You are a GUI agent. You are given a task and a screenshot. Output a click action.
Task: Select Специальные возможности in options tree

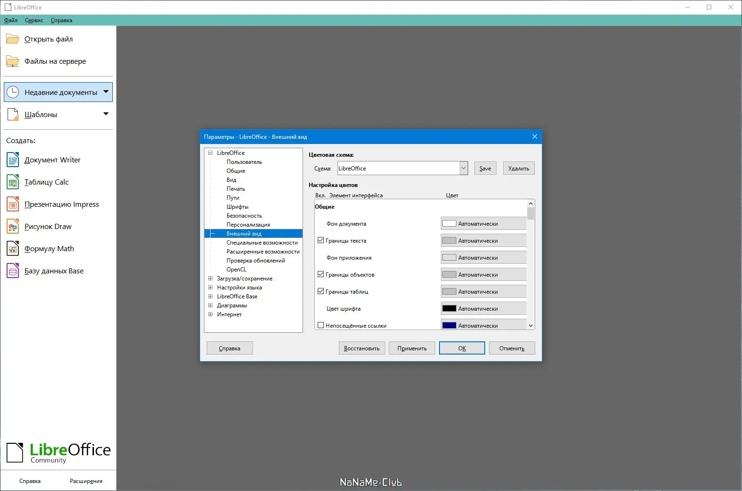point(262,242)
